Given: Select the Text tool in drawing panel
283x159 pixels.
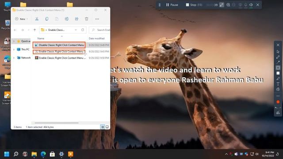Looking at the screenshot, I should coord(278,84).
